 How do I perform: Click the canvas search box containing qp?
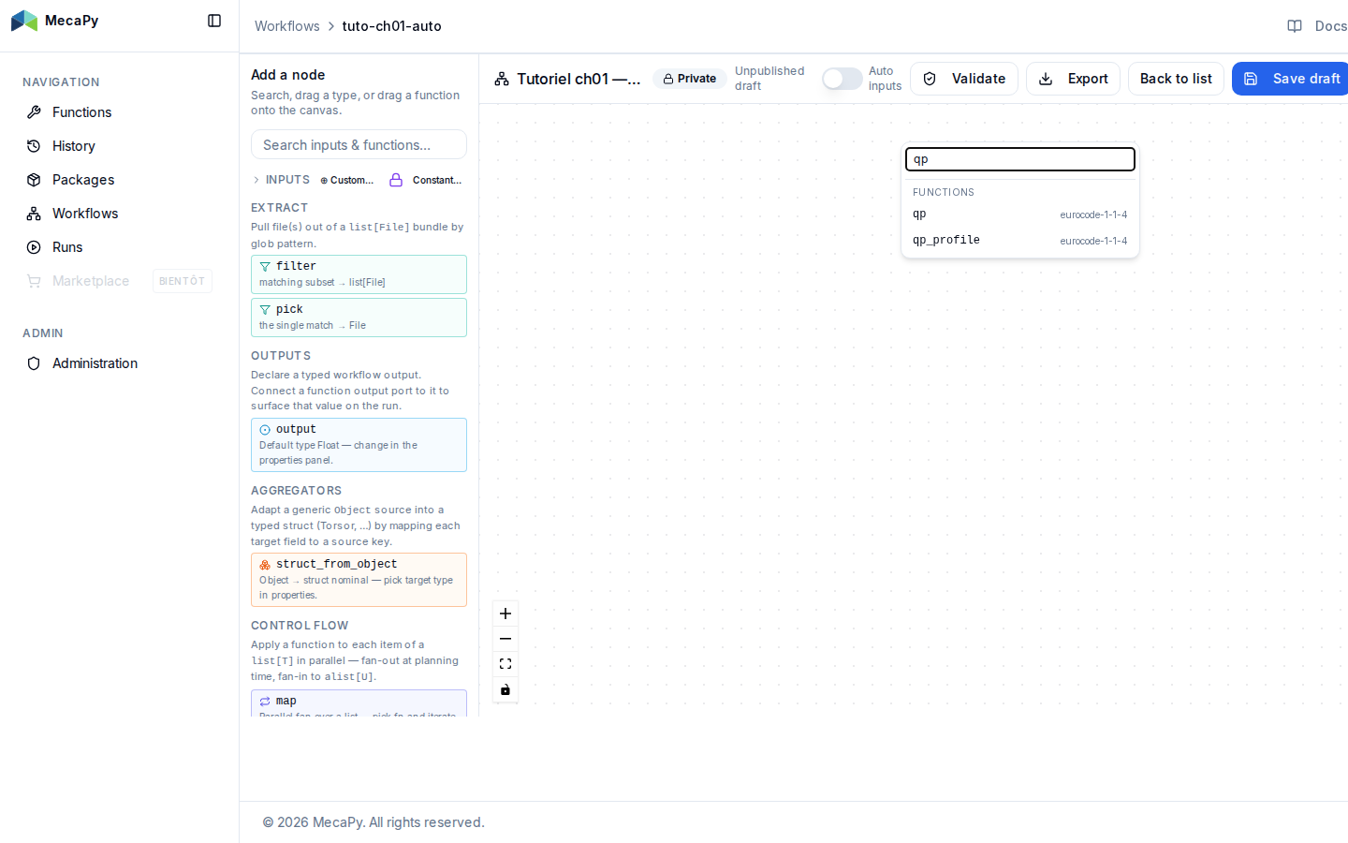[1020, 159]
